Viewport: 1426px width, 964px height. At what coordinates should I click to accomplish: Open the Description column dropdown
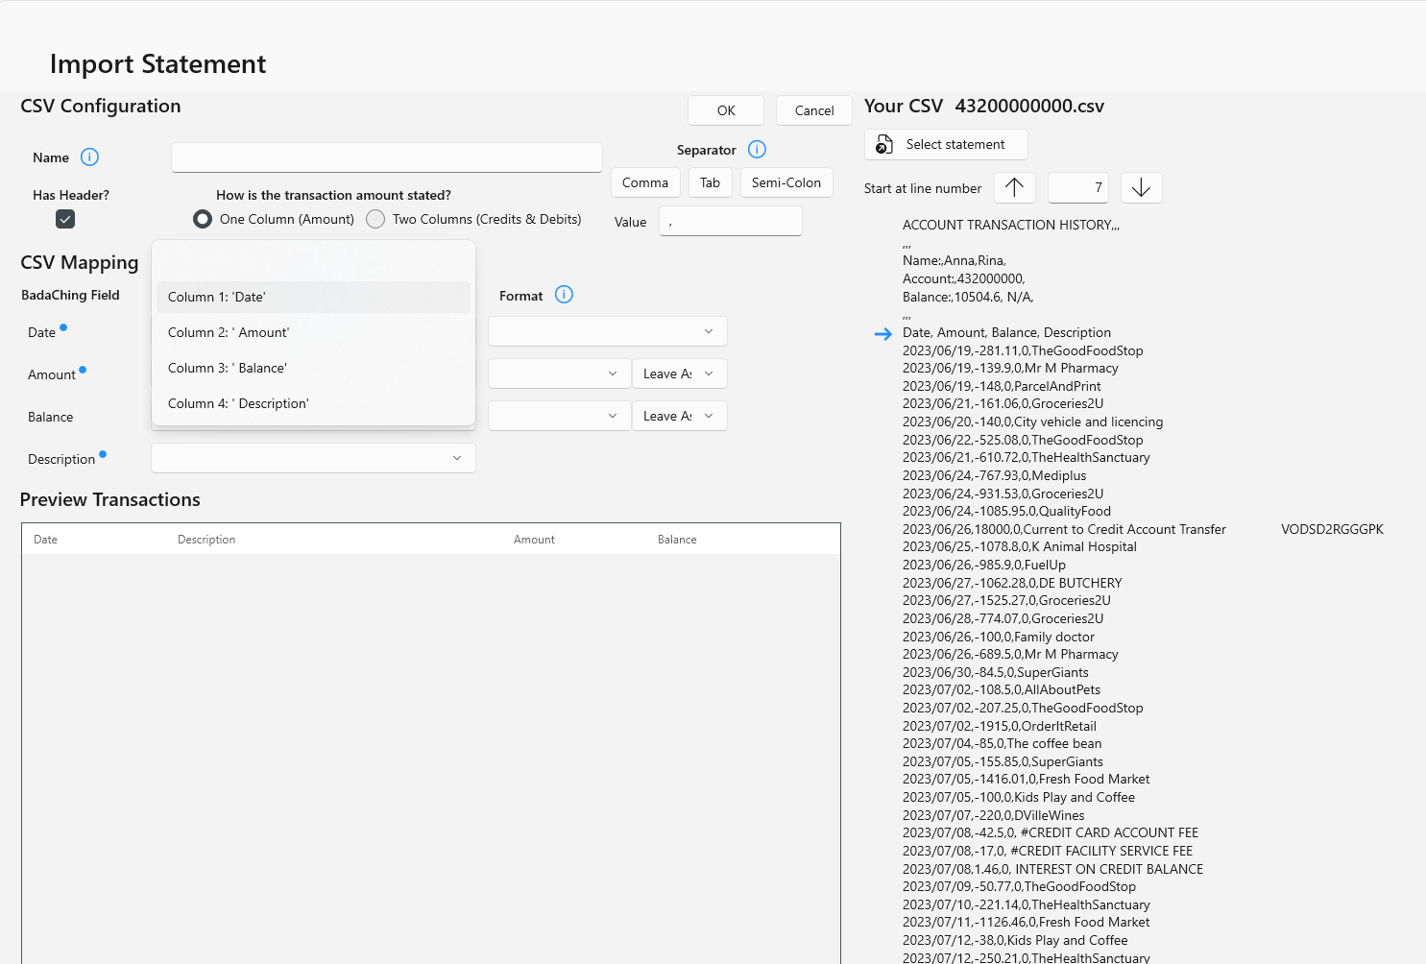(x=313, y=458)
